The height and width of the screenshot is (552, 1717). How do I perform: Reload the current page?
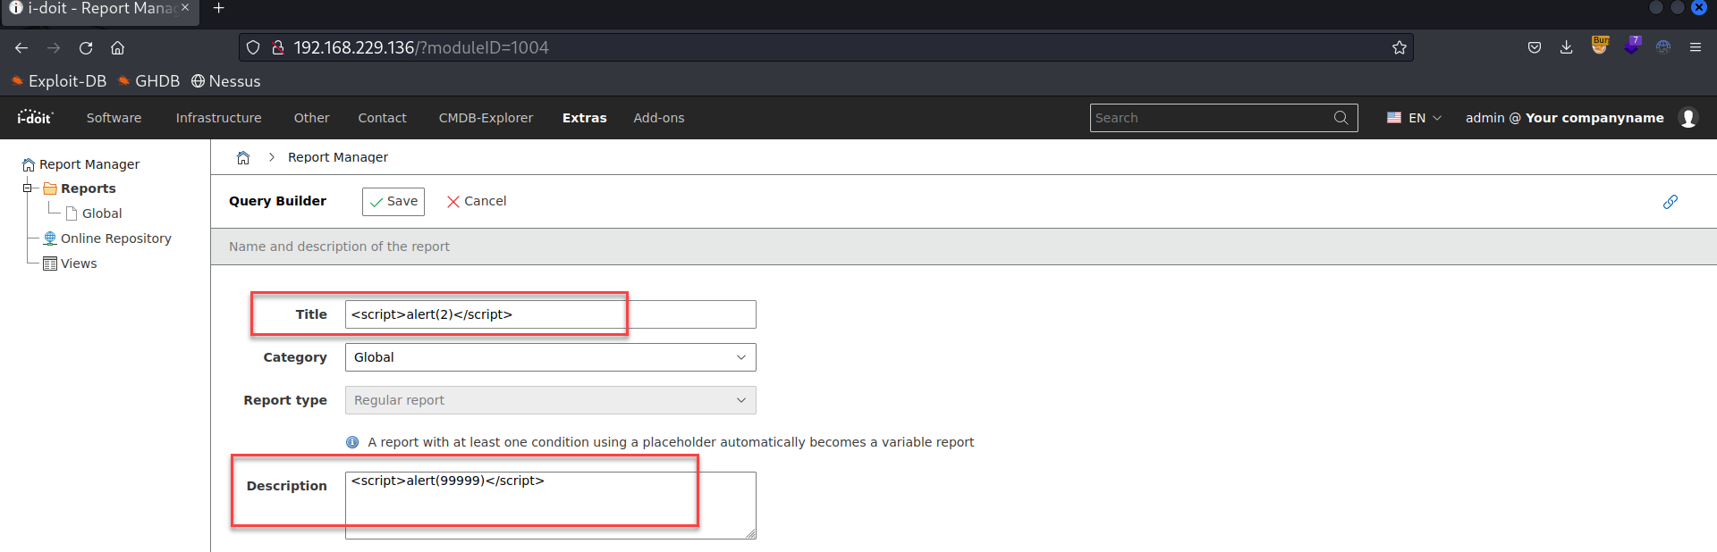coord(86,47)
